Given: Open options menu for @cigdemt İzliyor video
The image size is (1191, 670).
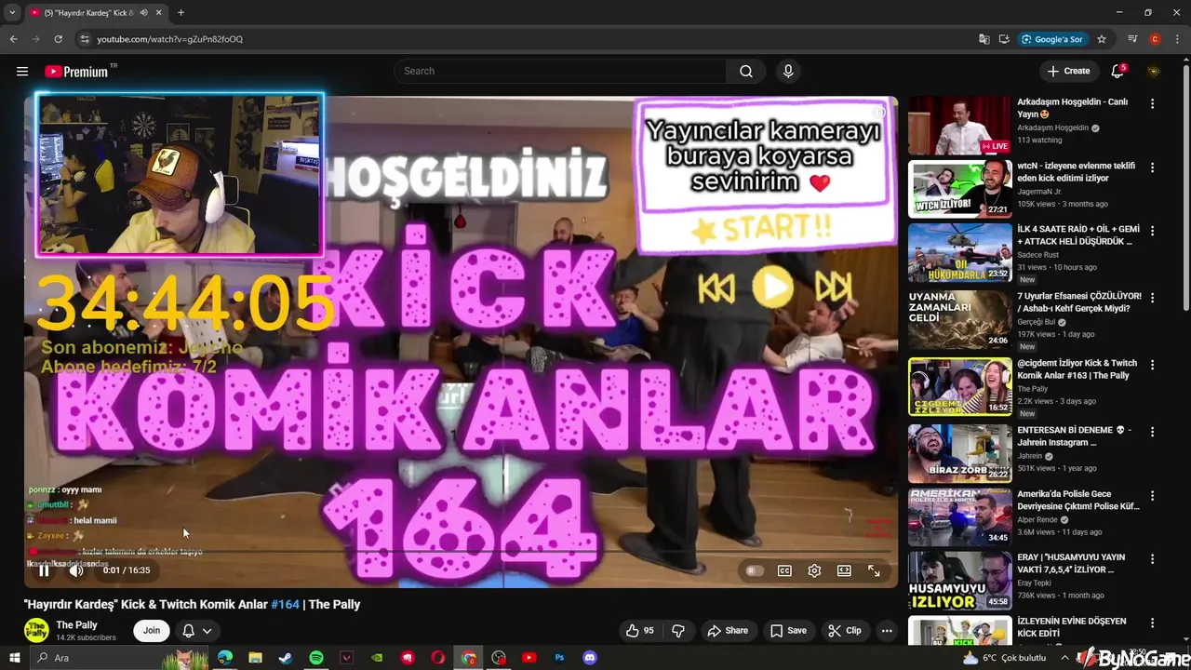Looking at the screenshot, I should coord(1153,365).
